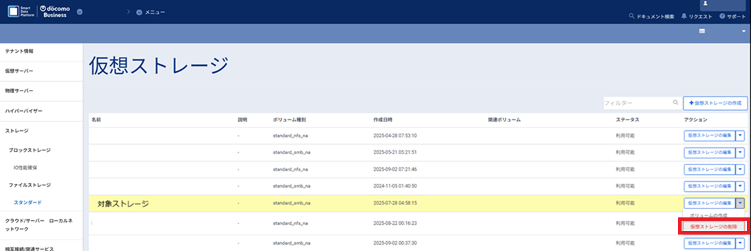Viewport: 751px width, 251px height.
Task: Open the ドキュメント検索 link
Action: coord(655,16)
